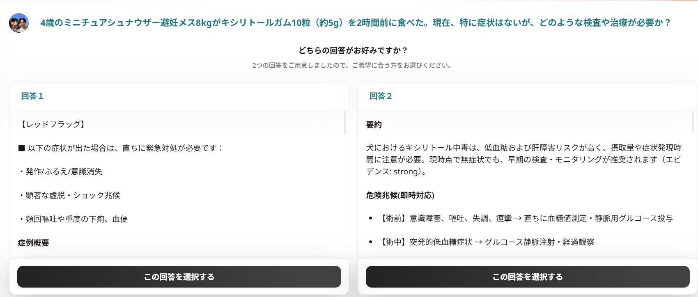Select 回答1 with its この回答を選択する button
This screenshot has width=698, height=297.
click(x=179, y=277)
